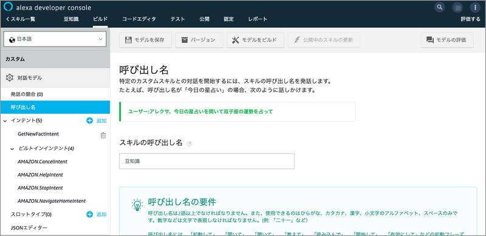Click the モデルを保存 button
Image resolution: width=486 pixels, height=236 pixels.
145,40
